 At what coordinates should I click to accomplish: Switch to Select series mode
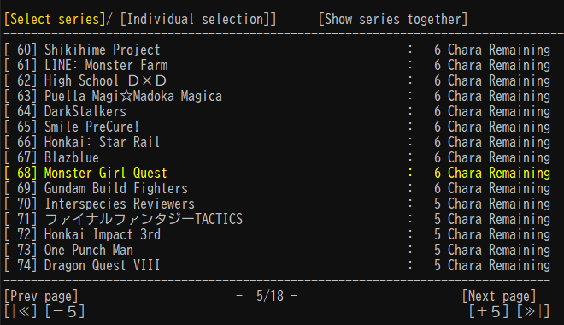[x=55, y=19]
